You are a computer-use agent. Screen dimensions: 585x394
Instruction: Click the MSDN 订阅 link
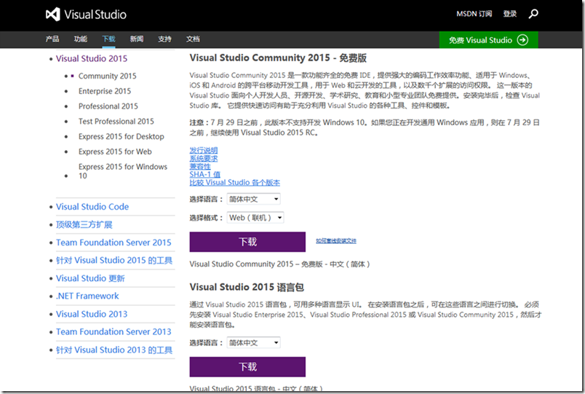click(474, 14)
